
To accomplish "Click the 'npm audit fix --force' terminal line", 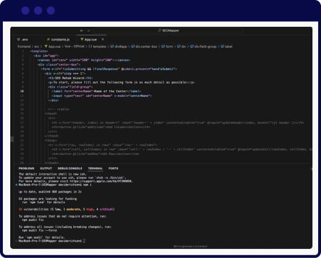I will pyautogui.click(x=39, y=230).
